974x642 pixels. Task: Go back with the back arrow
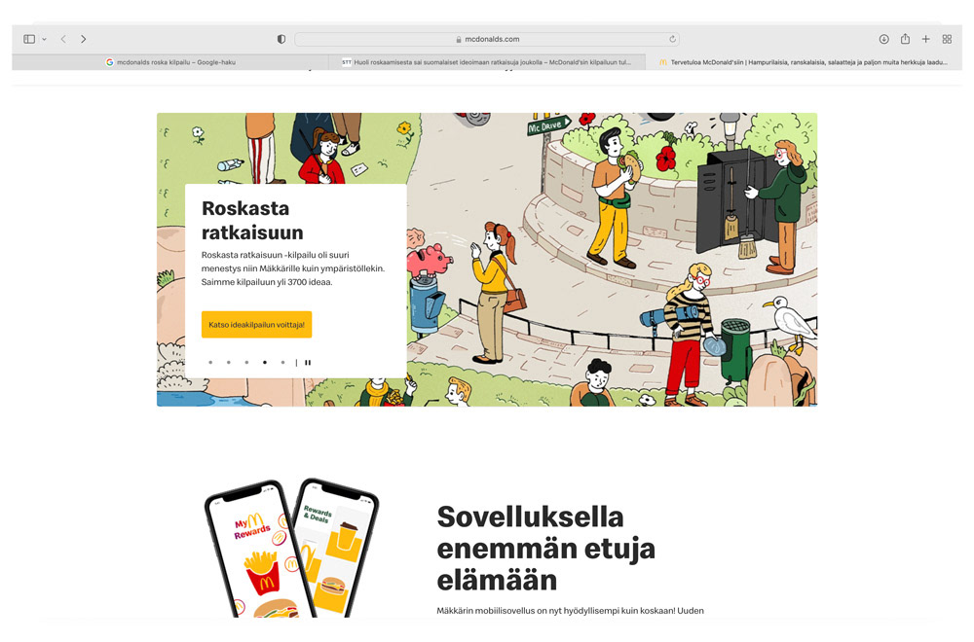coord(63,39)
